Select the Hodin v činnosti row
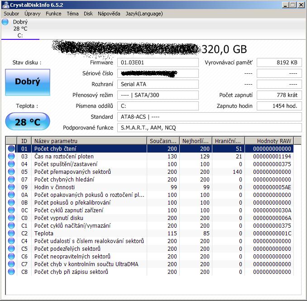Screen dimensions: 307x301 coord(150,187)
